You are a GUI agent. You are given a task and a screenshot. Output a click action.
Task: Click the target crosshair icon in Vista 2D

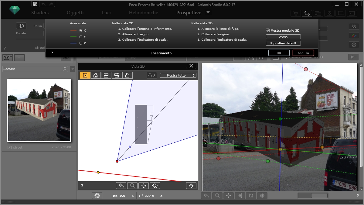pyautogui.click(x=191, y=186)
